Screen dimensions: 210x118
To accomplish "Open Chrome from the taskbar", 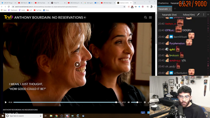I will [x=56, y=116].
